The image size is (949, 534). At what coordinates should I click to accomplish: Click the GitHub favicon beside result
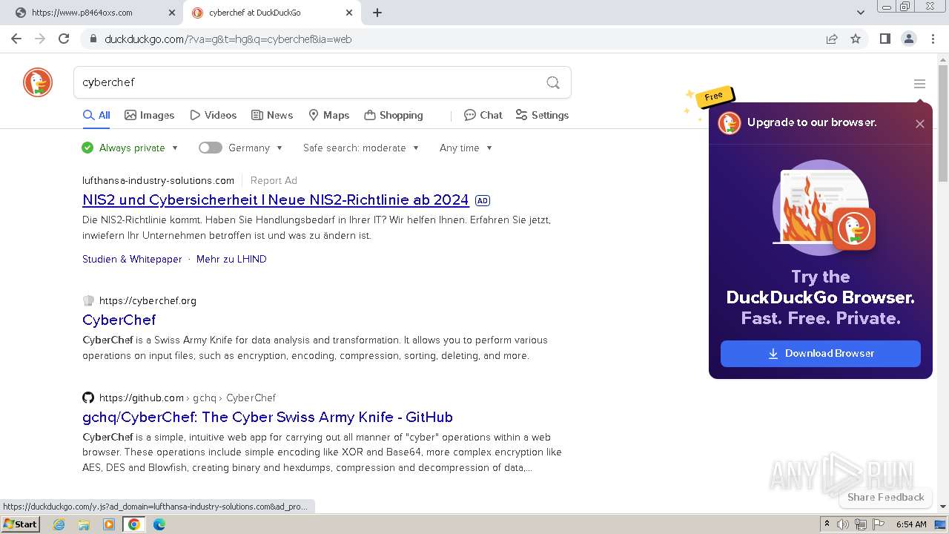88,398
